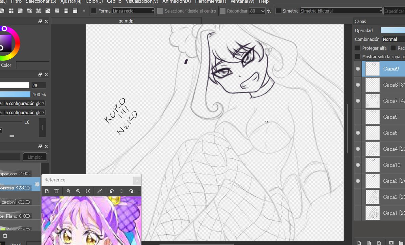
Task: Hide layer Capa7
Action: [358, 101]
